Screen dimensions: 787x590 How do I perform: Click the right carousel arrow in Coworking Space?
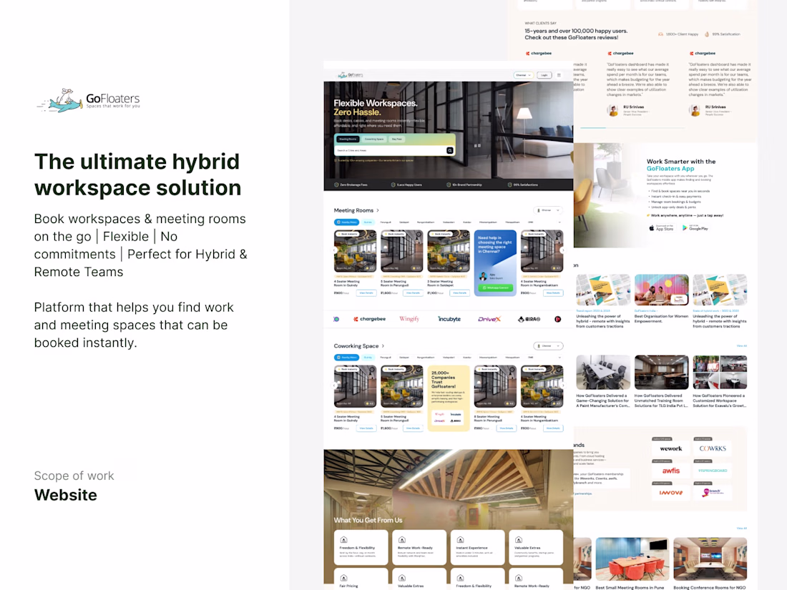(x=562, y=385)
